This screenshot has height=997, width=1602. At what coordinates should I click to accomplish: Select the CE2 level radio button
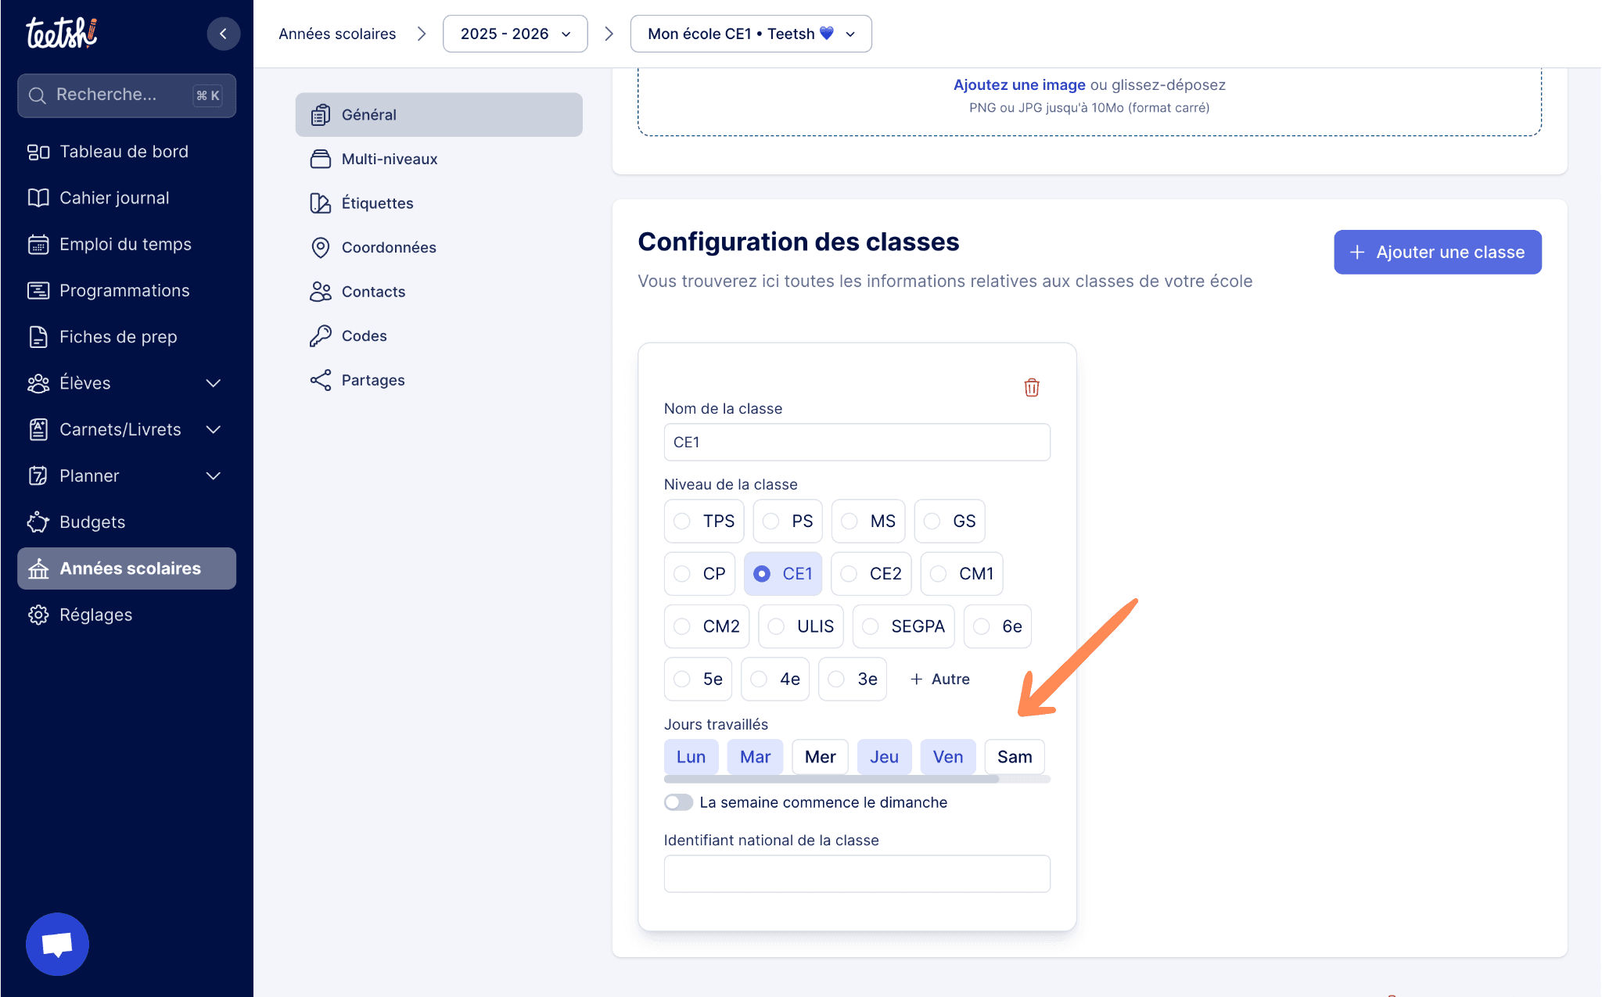tap(849, 574)
